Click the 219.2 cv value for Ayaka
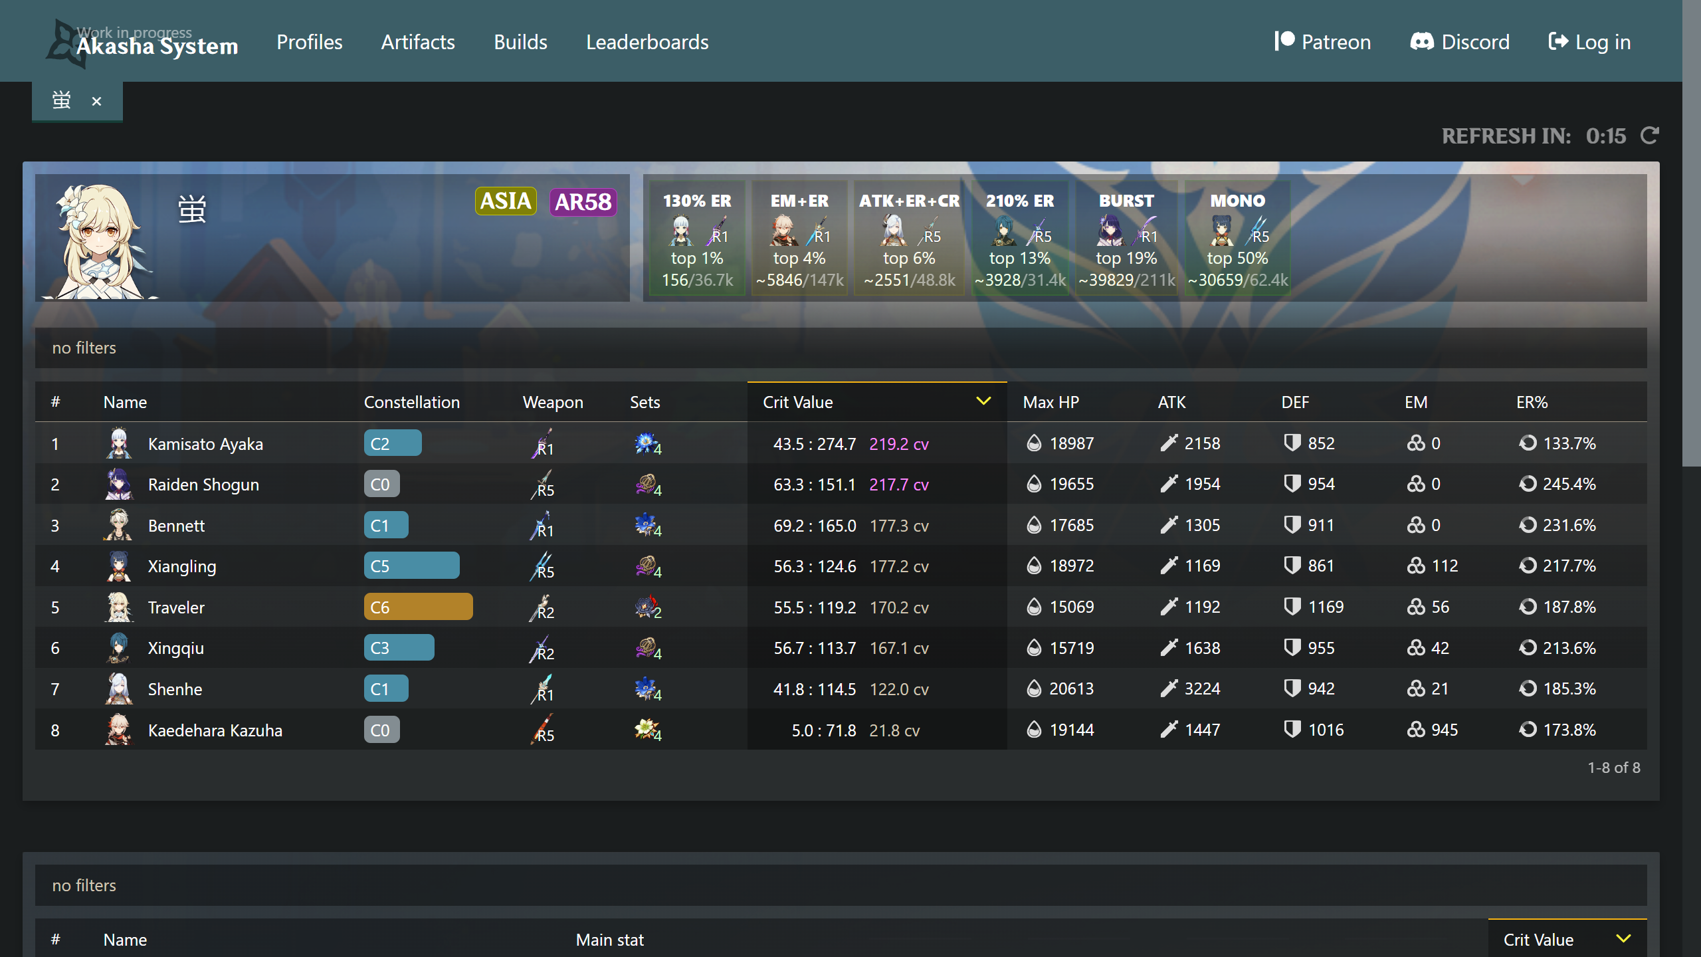 point(898,444)
